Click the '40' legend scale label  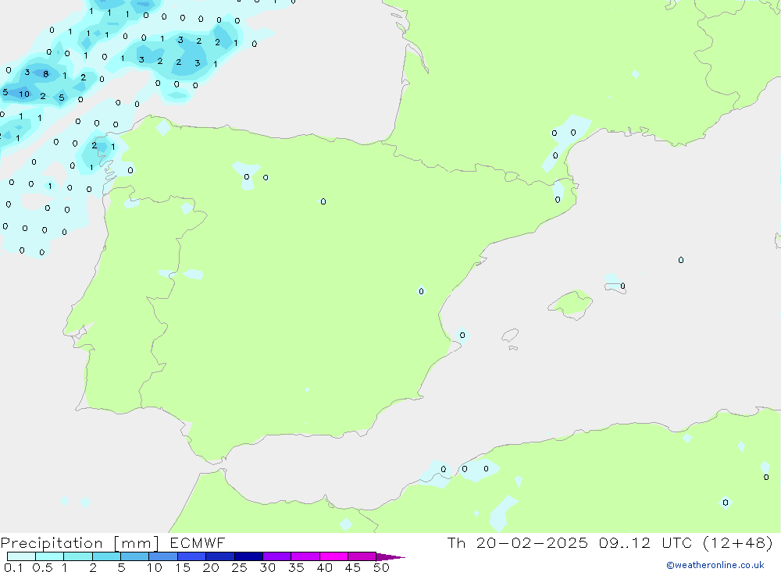pyautogui.click(x=324, y=567)
